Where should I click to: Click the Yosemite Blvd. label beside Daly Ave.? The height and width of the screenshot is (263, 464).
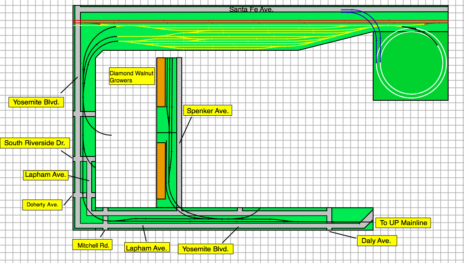206,249
